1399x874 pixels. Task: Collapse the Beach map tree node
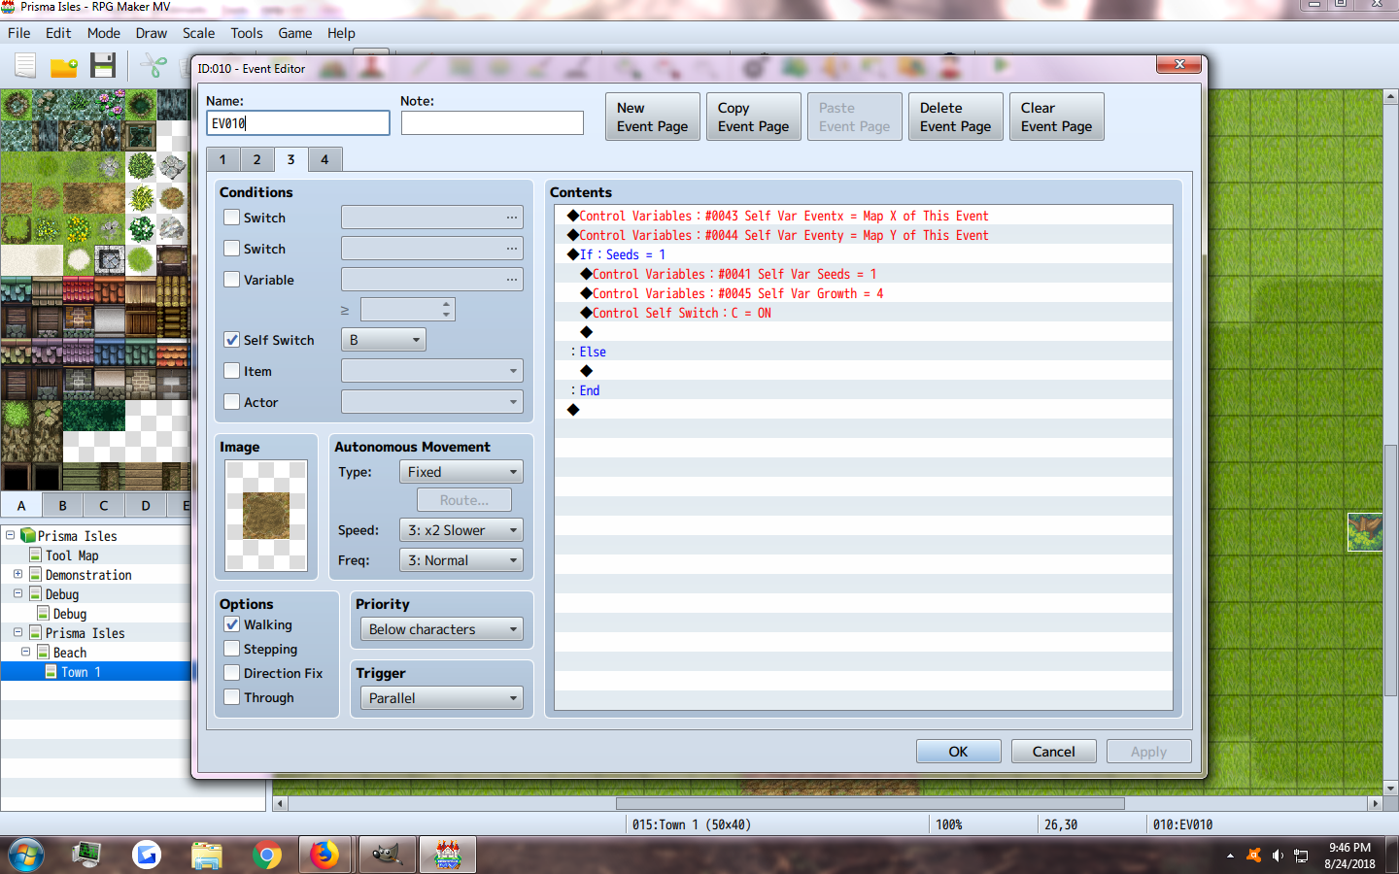[26, 652]
